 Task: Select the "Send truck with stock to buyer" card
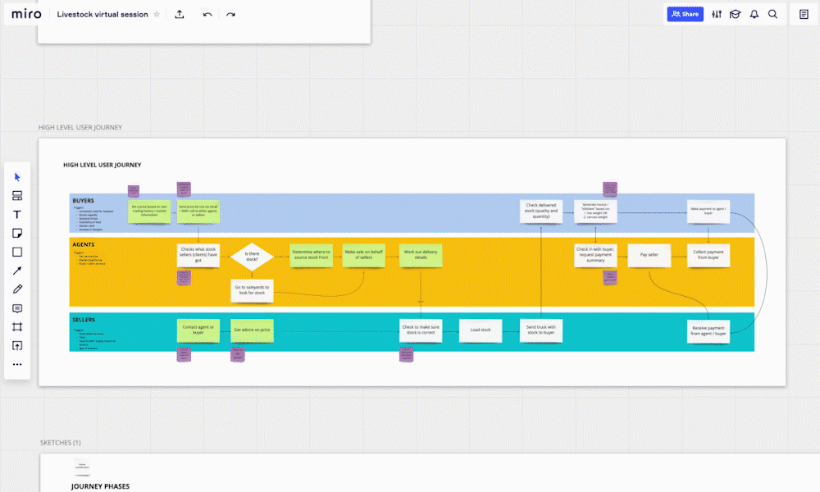[x=541, y=330]
